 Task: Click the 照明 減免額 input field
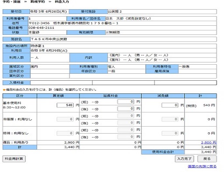[x=170, y=133]
